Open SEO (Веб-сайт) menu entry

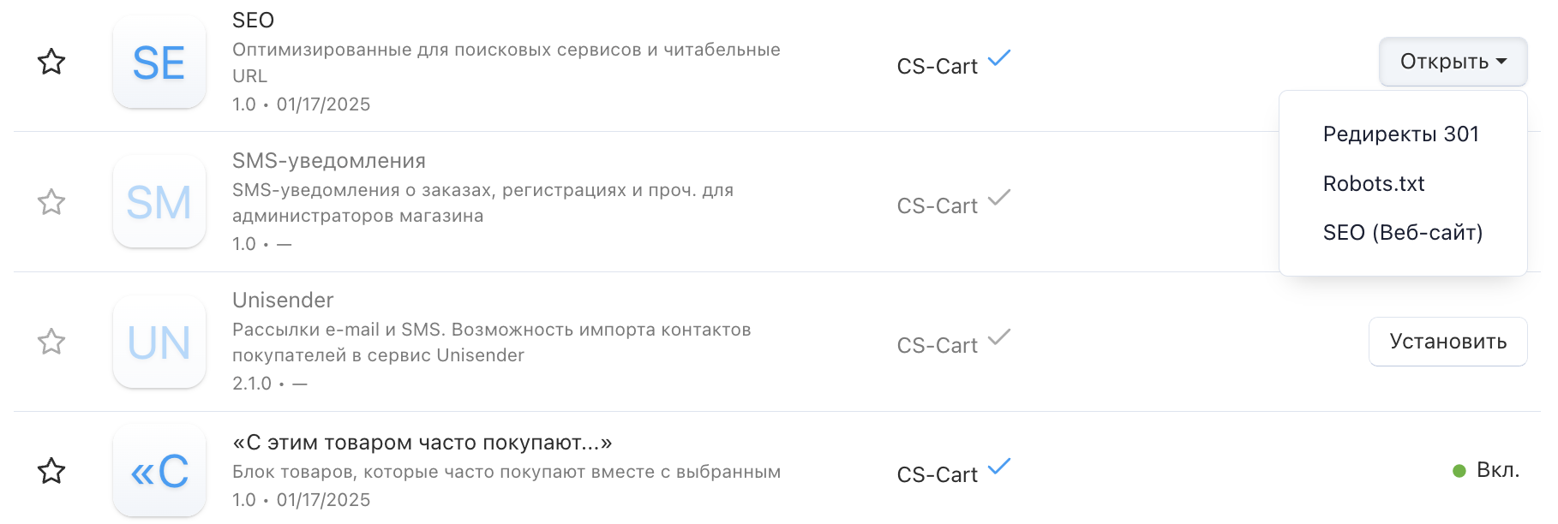click(x=1403, y=233)
